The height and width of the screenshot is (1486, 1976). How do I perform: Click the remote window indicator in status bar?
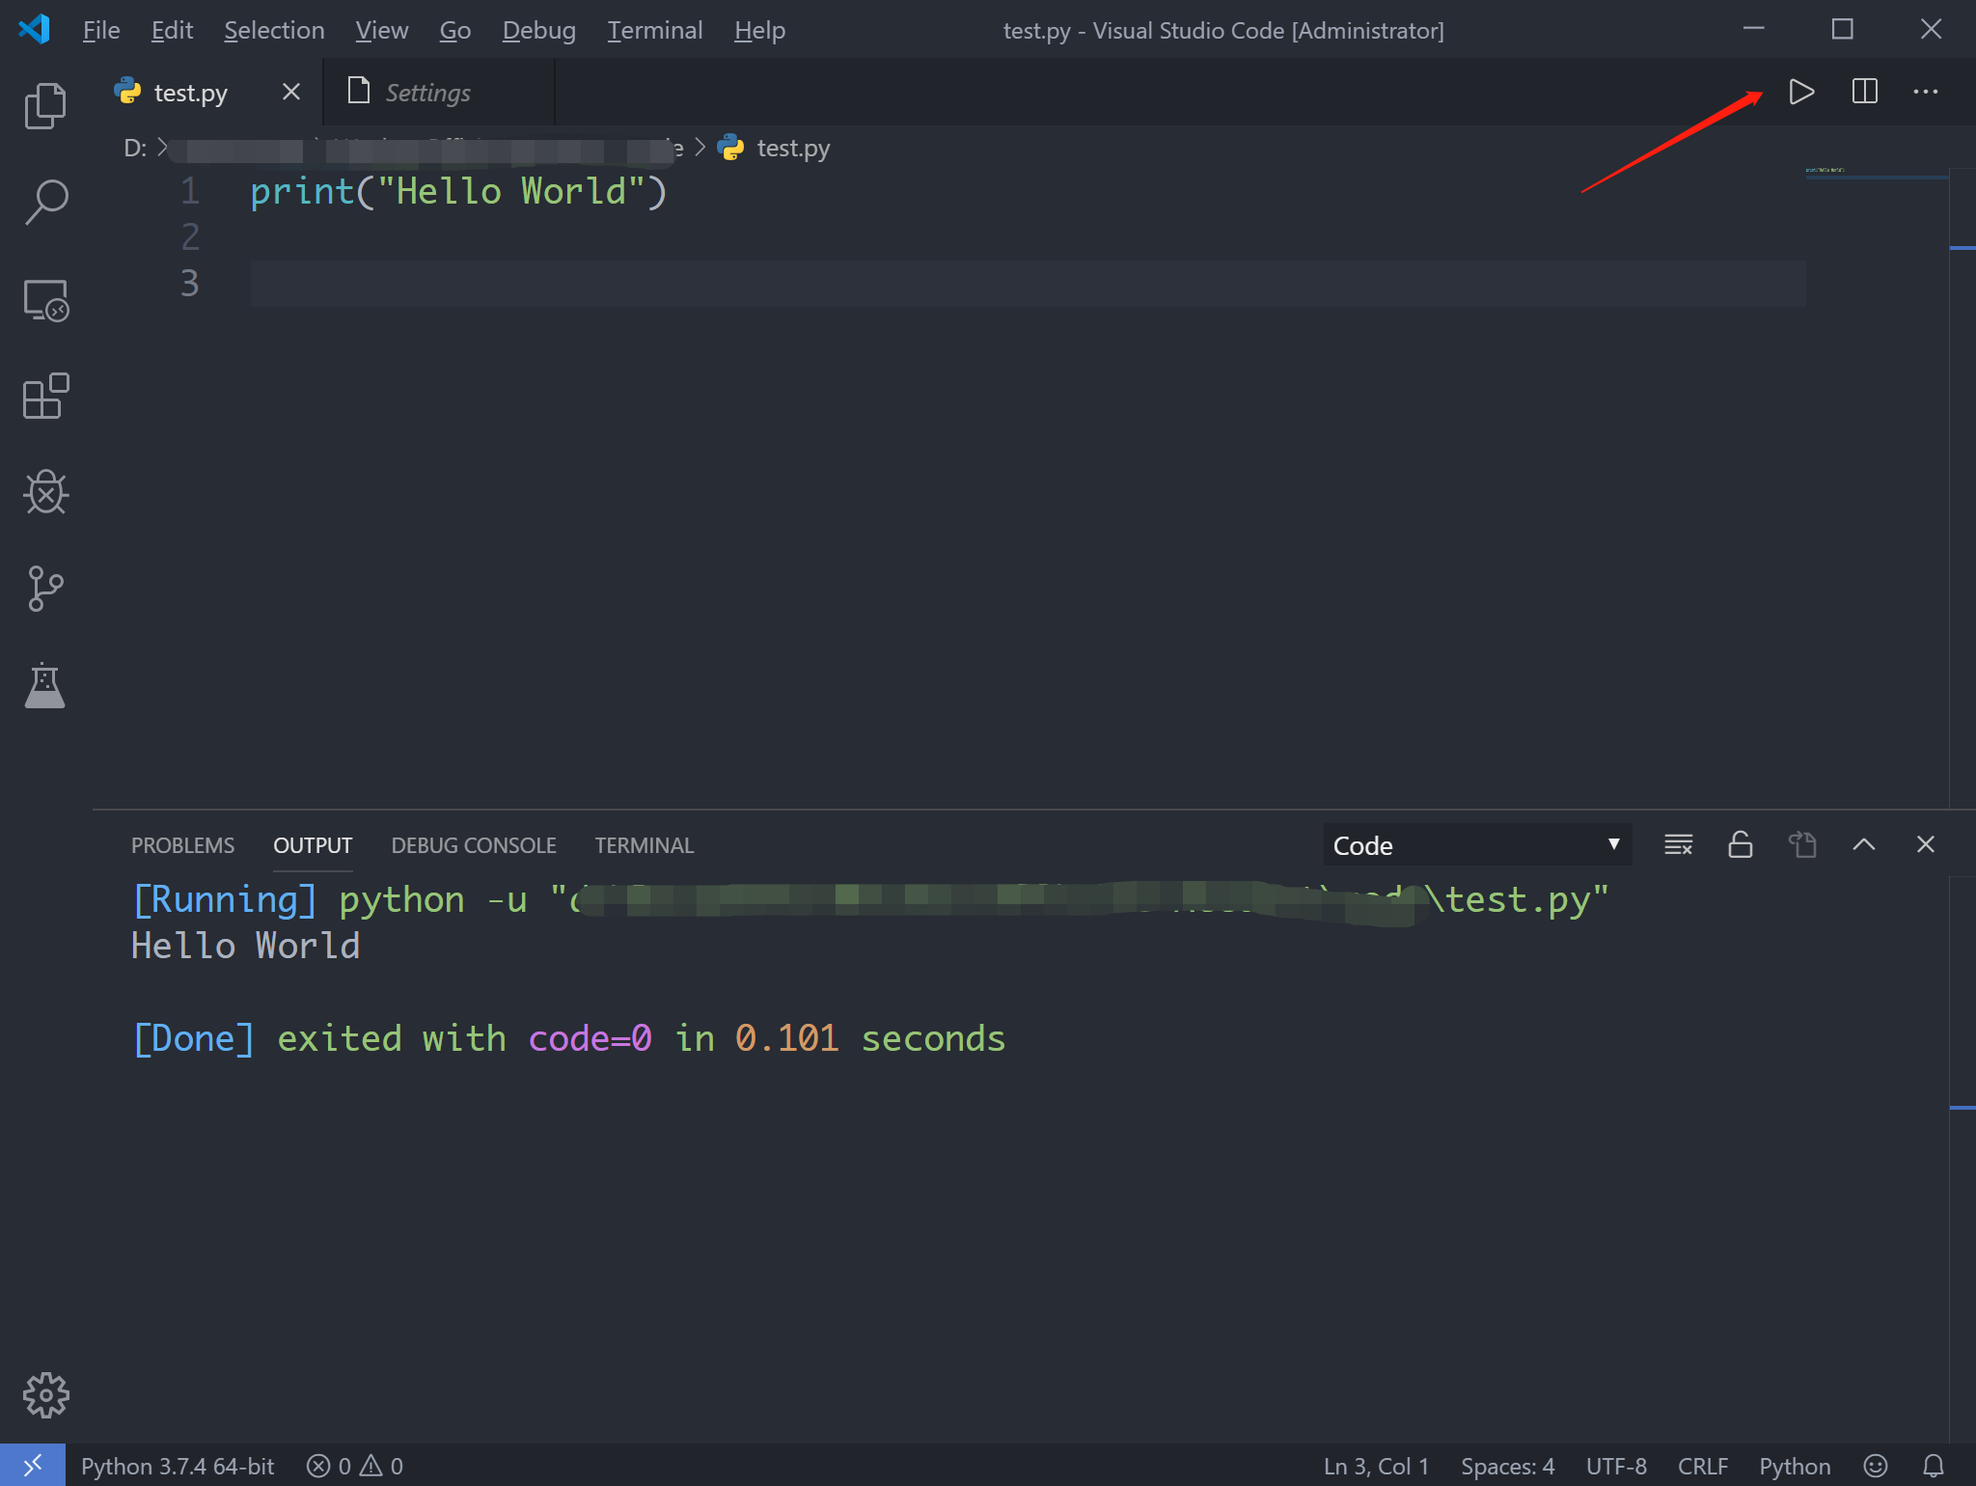[33, 1466]
